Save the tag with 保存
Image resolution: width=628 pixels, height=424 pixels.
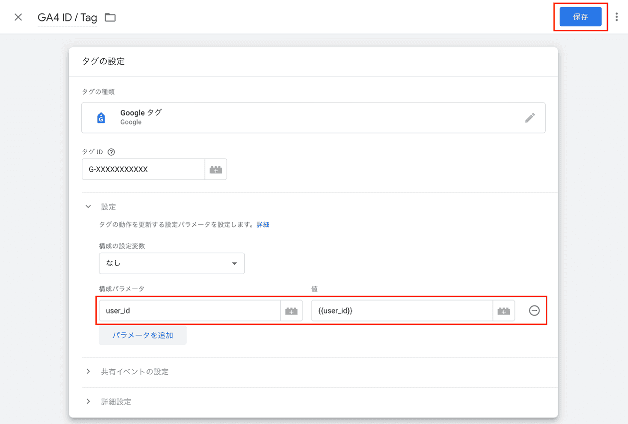[x=580, y=16]
